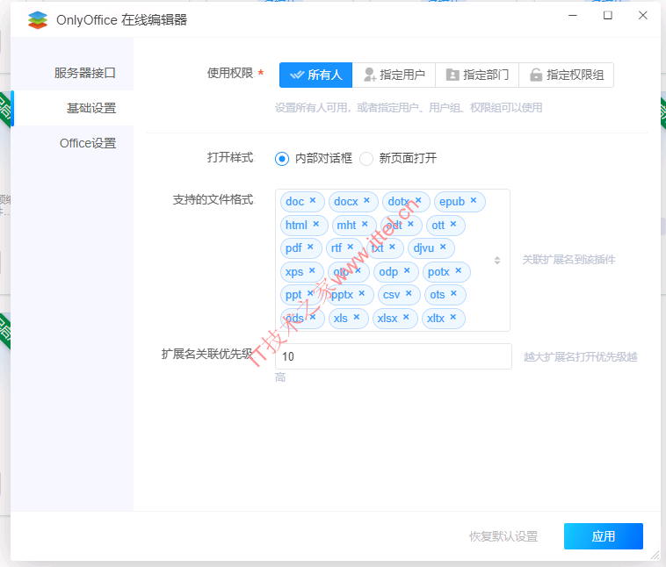Remove the ots format tag

tap(453, 293)
